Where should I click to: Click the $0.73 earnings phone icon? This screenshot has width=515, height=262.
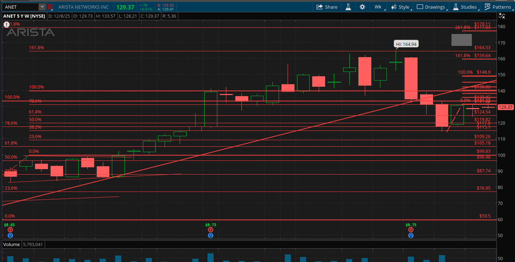coord(210,230)
